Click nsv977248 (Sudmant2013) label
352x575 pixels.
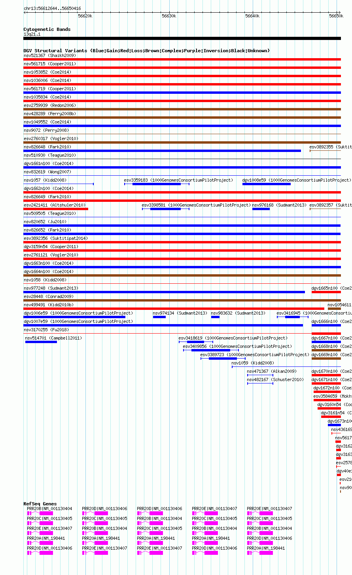pos(51,288)
